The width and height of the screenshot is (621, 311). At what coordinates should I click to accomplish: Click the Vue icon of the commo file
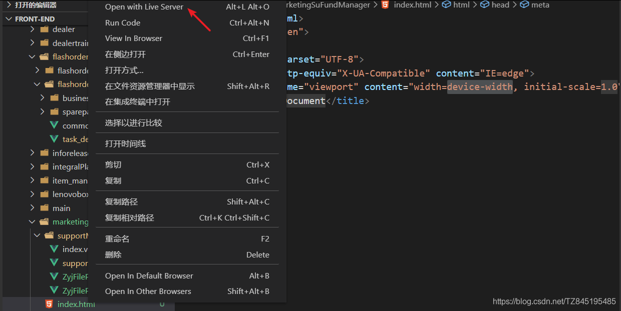coord(54,125)
